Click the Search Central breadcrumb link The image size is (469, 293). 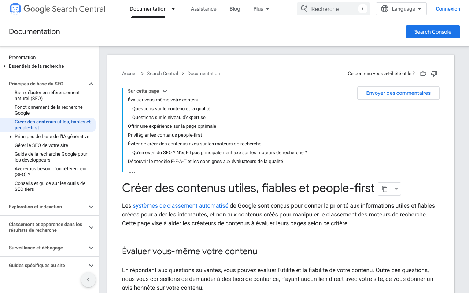click(x=162, y=74)
